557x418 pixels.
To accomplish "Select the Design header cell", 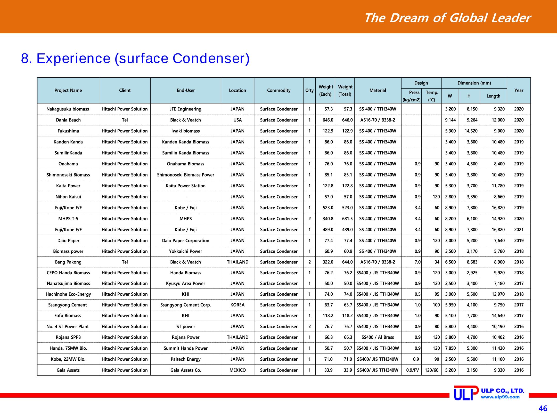I will click(x=421, y=83).
